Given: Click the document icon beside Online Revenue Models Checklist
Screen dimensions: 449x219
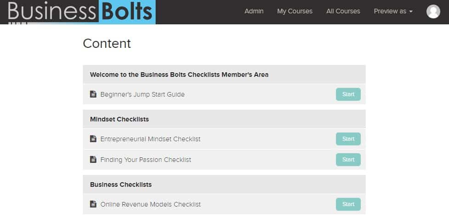Looking at the screenshot, I should (x=93, y=204).
